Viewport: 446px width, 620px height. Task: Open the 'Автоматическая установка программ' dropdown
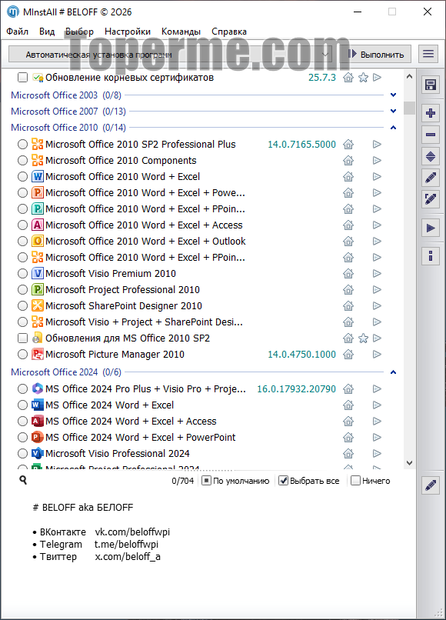pyautogui.click(x=171, y=54)
